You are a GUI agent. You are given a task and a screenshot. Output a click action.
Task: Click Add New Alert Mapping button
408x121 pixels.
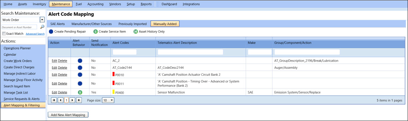[68, 115]
